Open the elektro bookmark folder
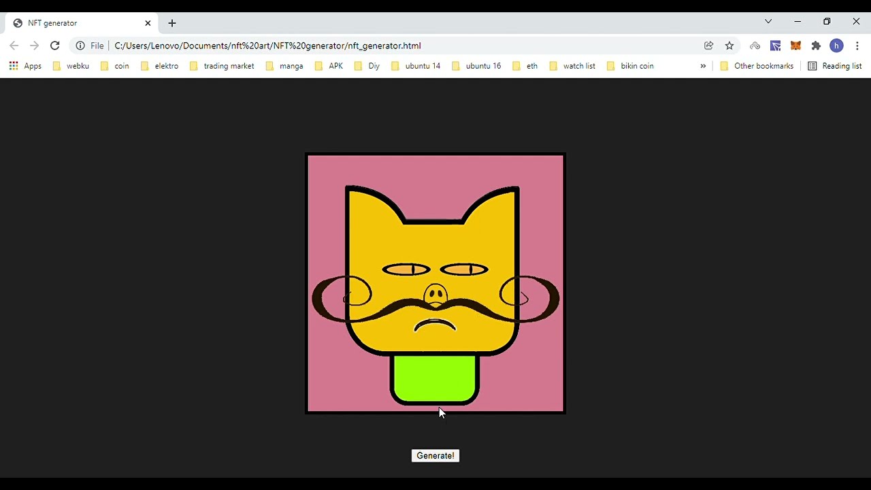This screenshot has height=490, width=871. (159, 66)
